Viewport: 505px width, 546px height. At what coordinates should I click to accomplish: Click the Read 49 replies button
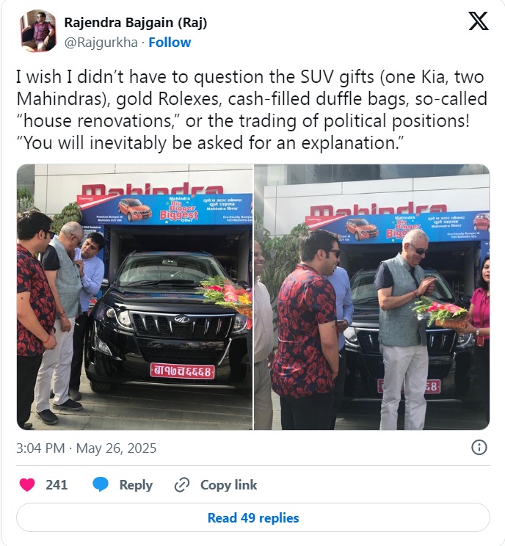tap(252, 518)
